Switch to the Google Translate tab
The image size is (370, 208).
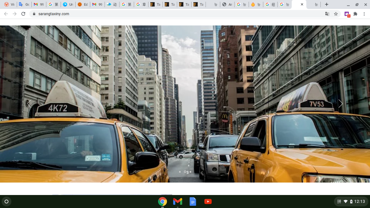24,4
